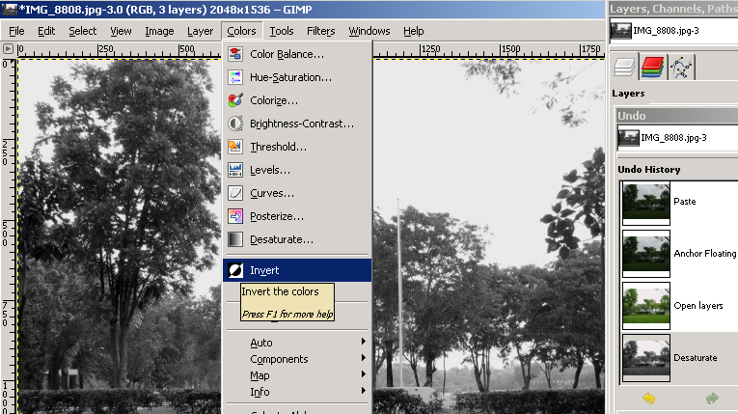Expand the Info submenu

(297, 392)
